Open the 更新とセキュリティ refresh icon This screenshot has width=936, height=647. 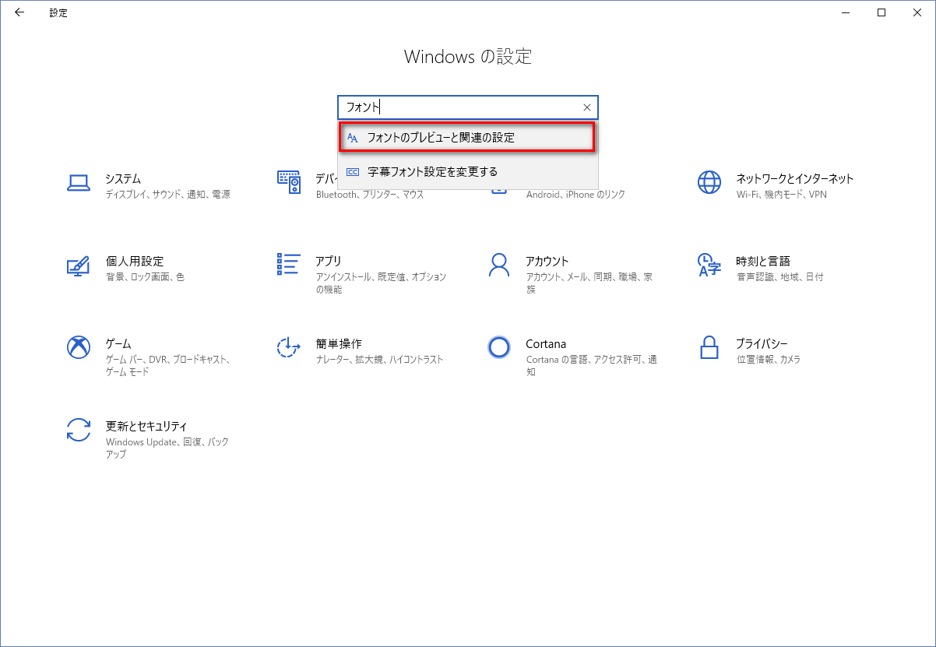coord(78,430)
